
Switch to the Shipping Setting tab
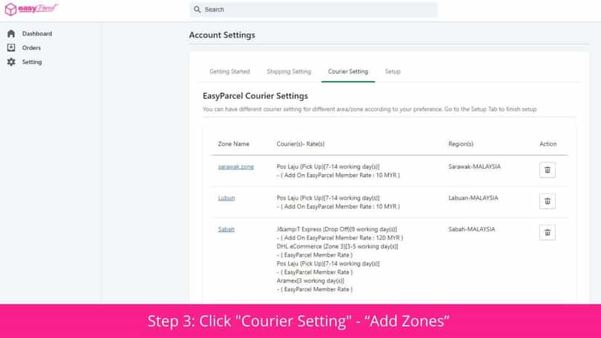pyautogui.click(x=289, y=72)
